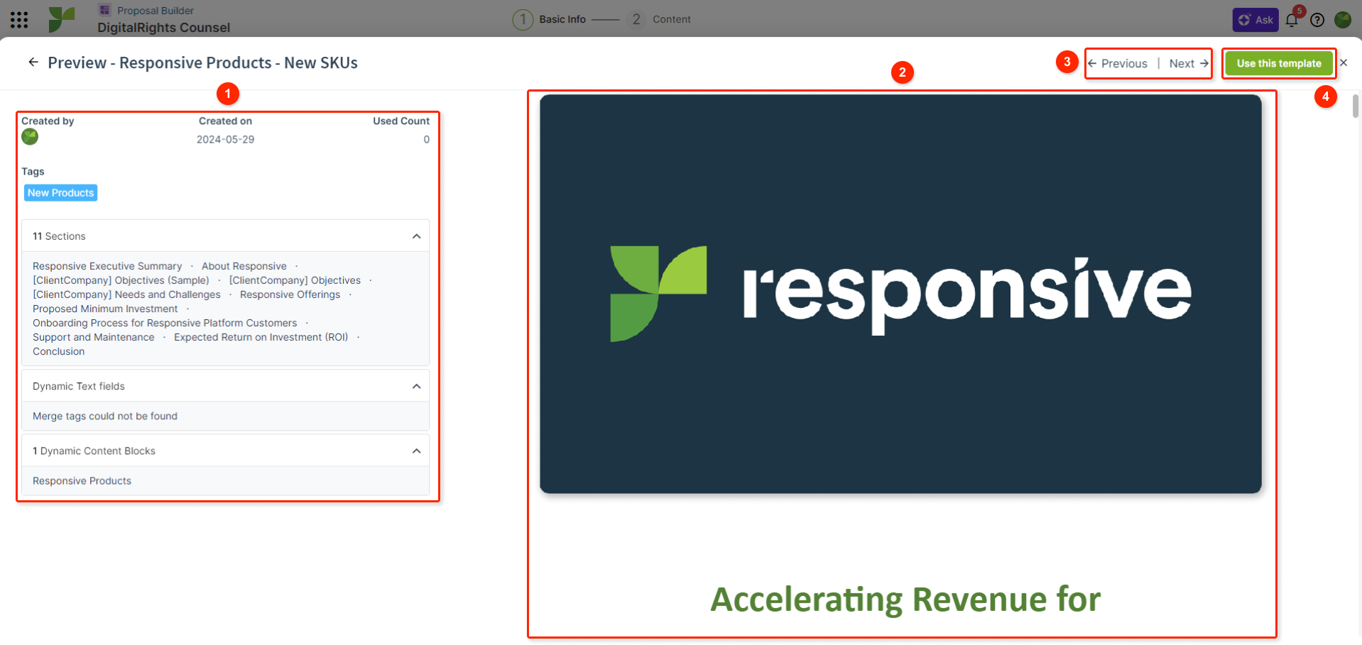
Task: Click Proposed Minimum Investment section
Action: pos(105,309)
